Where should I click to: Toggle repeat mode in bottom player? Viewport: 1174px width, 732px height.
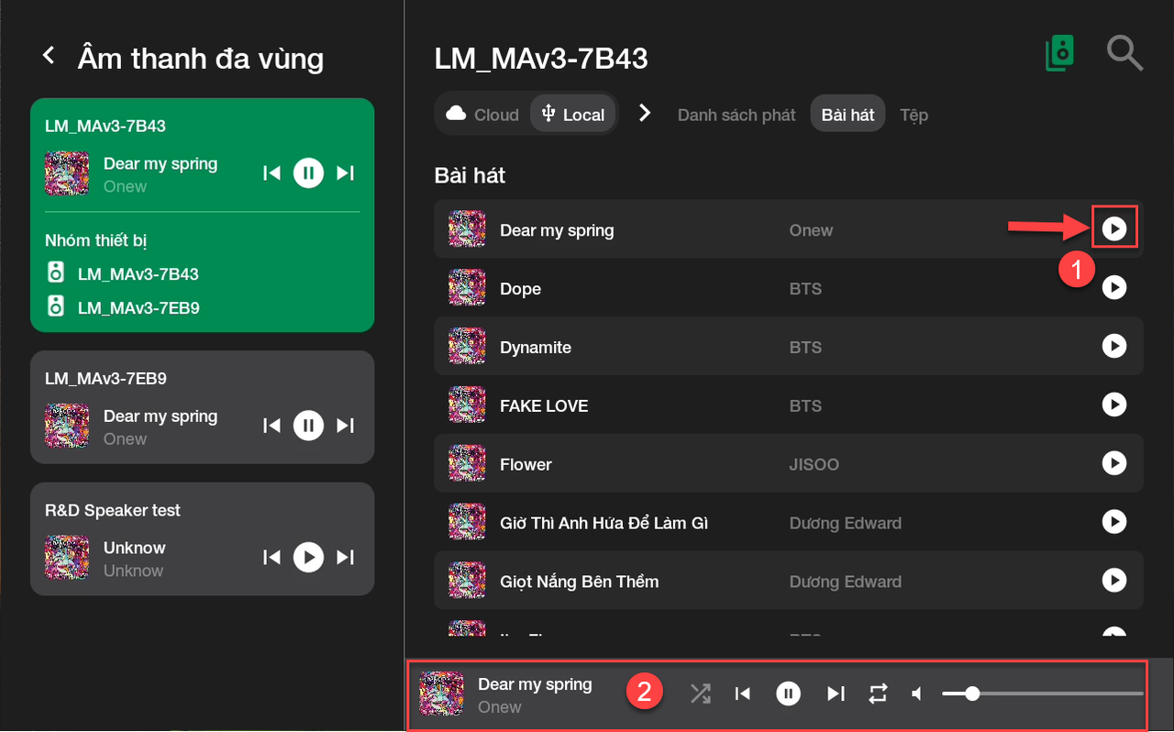click(x=878, y=694)
